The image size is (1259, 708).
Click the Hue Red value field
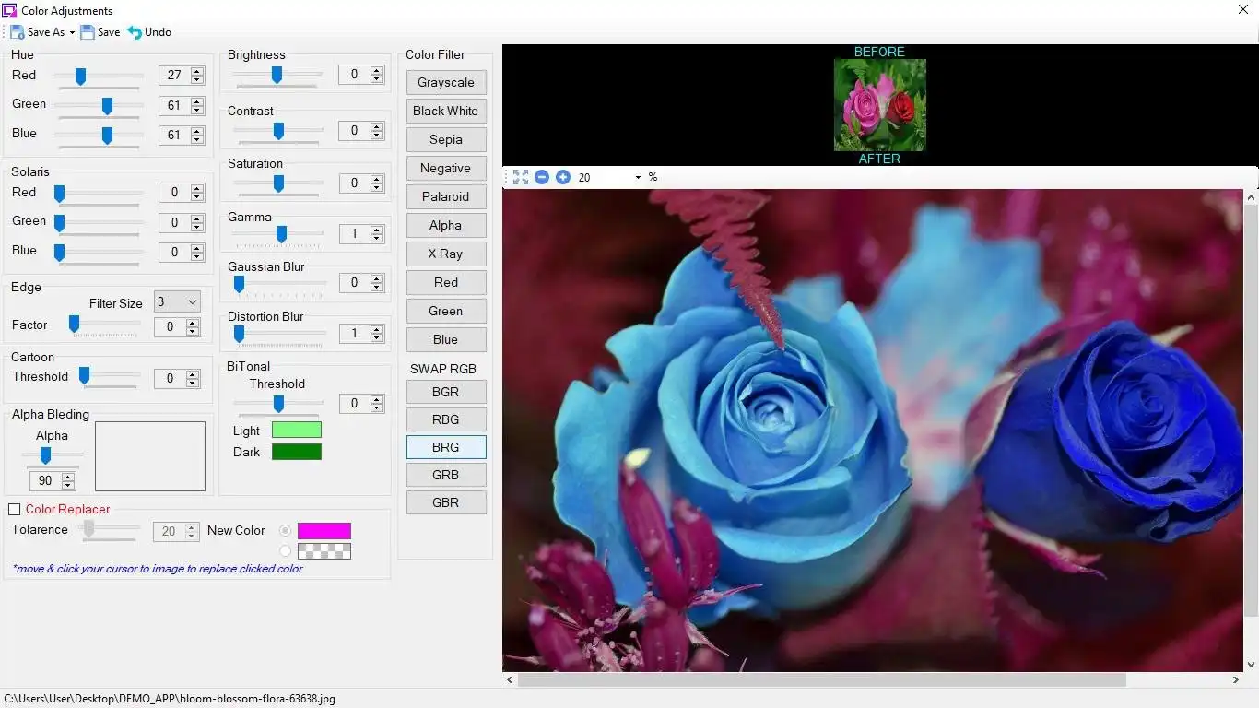174,77
